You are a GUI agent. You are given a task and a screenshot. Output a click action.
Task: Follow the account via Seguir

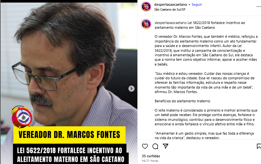(x=197, y=4)
